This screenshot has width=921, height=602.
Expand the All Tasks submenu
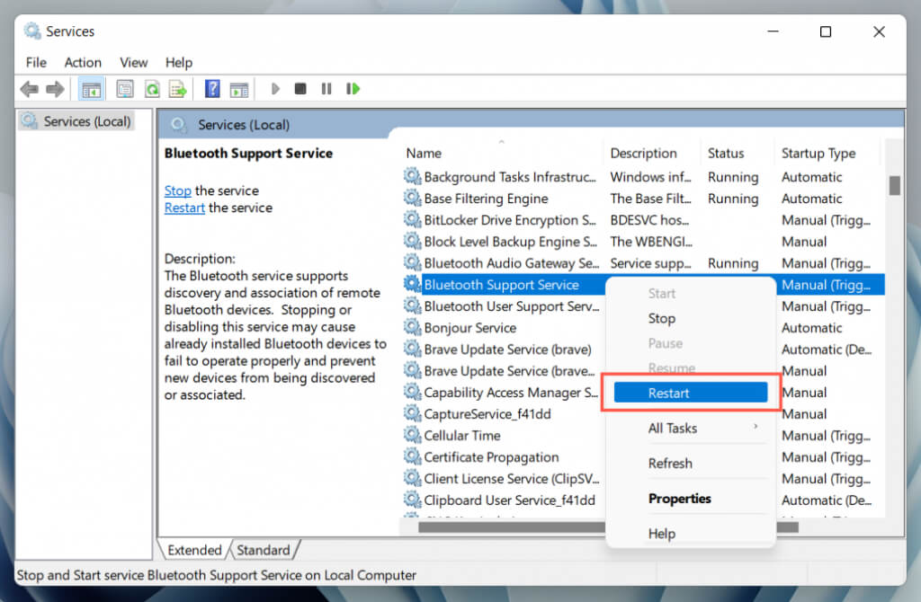click(x=673, y=428)
